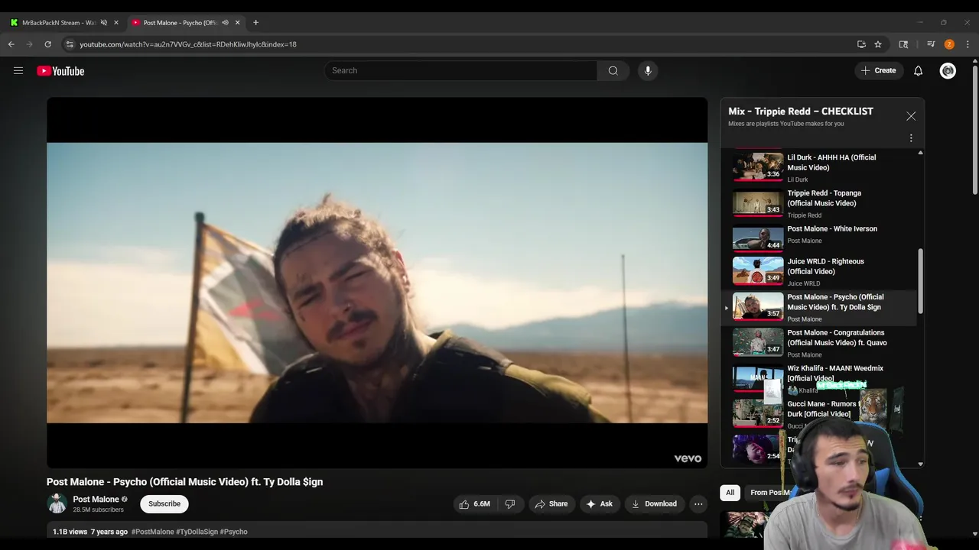Play Lil Durk - AHHH HA from playlist
Viewport: 979px width, 550px height.
pyautogui.click(x=818, y=167)
